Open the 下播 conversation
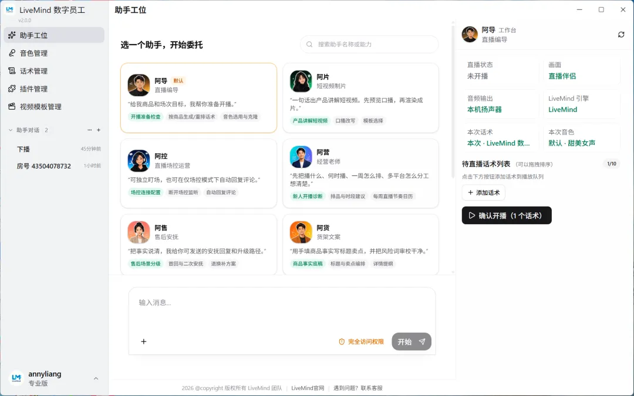 (54, 149)
